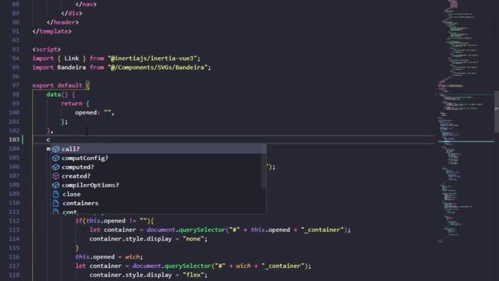
Task: Click line number 103 in gutter
Action: point(14,140)
